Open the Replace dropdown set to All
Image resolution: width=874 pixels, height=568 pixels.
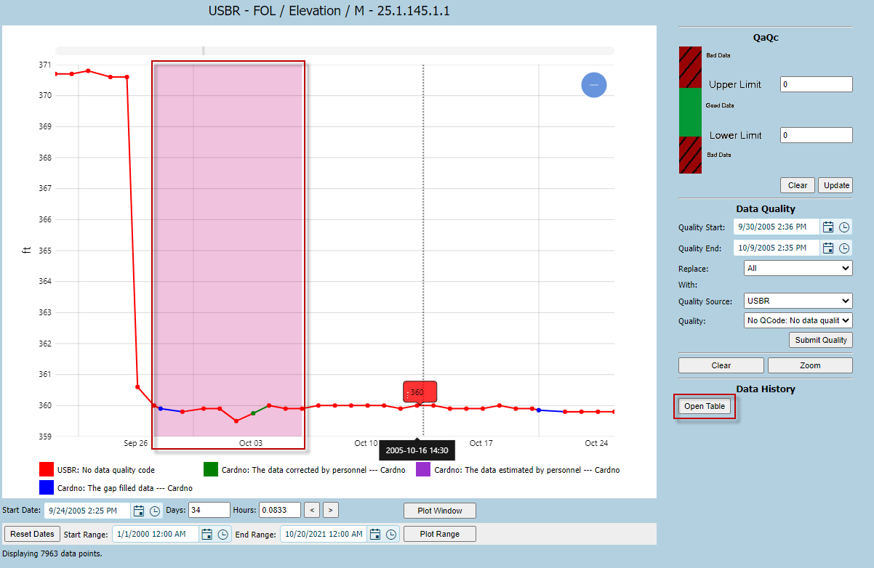pyautogui.click(x=798, y=268)
